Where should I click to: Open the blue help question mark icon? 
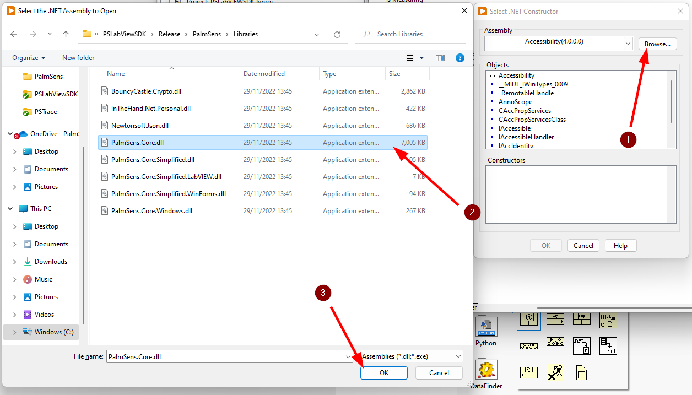pyautogui.click(x=460, y=58)
